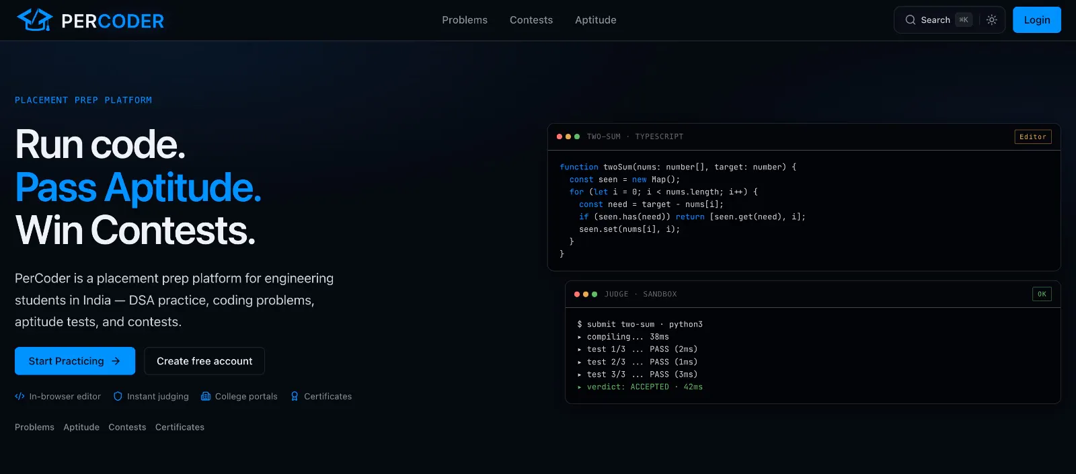Click '$ submit two-sum · python3' line
Image resolution: width=1076 pixels, height=474 pixels.
[x=640, y=324]
